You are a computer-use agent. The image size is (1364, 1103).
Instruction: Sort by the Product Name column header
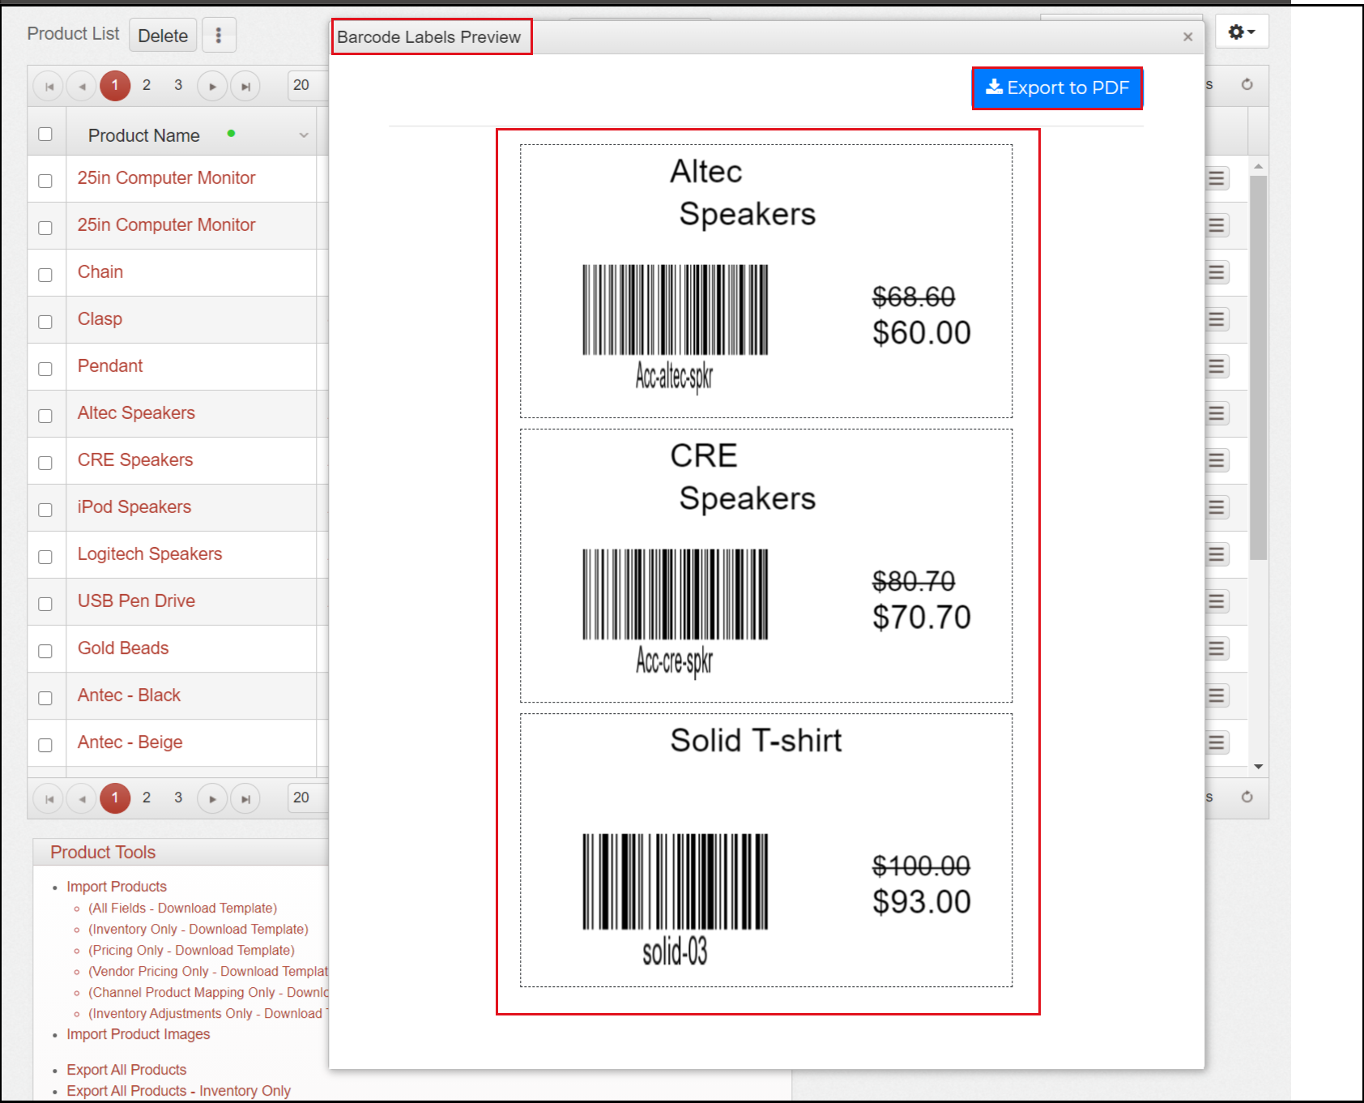144,135
